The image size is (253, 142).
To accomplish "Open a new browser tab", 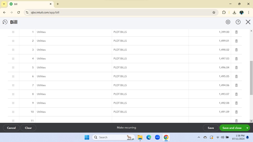I will click(x=58, y=4).
